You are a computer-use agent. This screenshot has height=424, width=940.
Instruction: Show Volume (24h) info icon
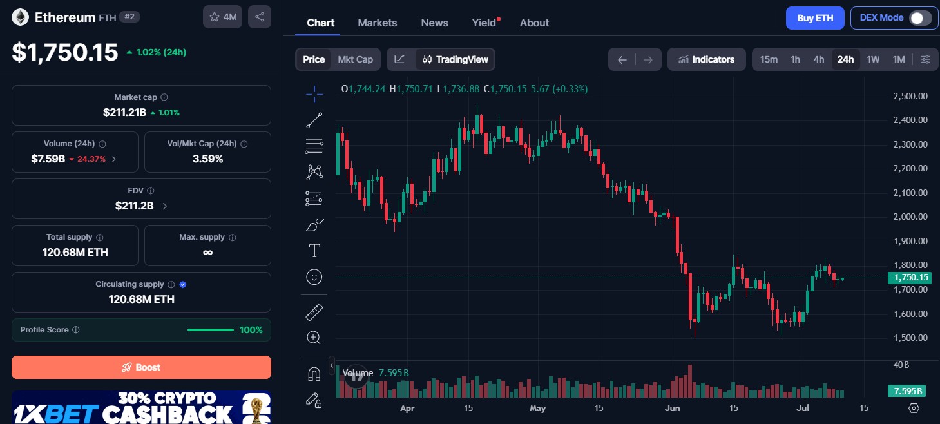[102, 144]
